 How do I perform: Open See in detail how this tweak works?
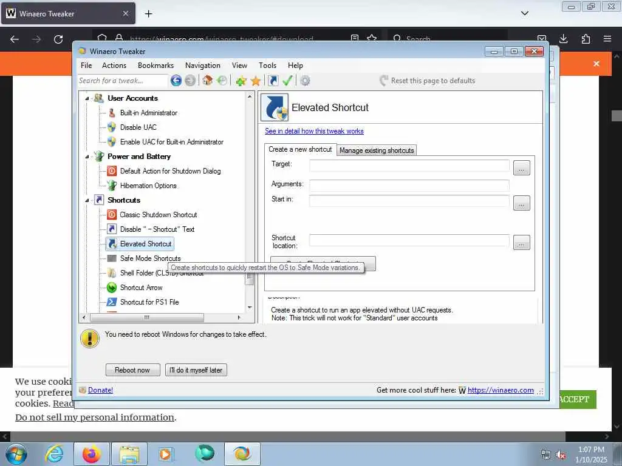(314, 131)
